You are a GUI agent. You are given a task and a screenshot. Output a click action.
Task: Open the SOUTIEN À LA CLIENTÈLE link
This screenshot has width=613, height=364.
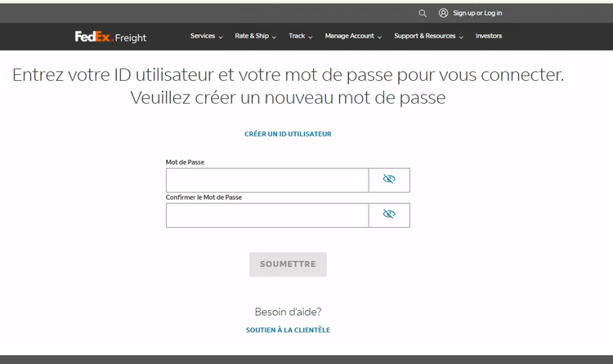pos(289,330)
